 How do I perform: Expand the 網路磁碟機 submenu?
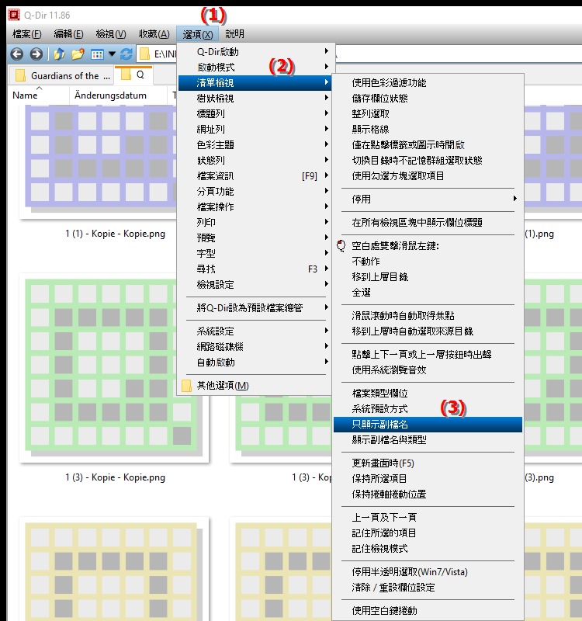point(255,347)
